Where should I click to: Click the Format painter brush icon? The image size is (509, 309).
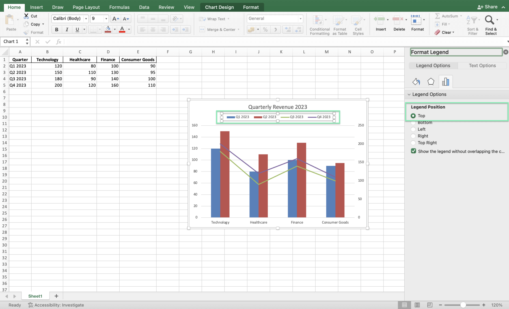26,32
